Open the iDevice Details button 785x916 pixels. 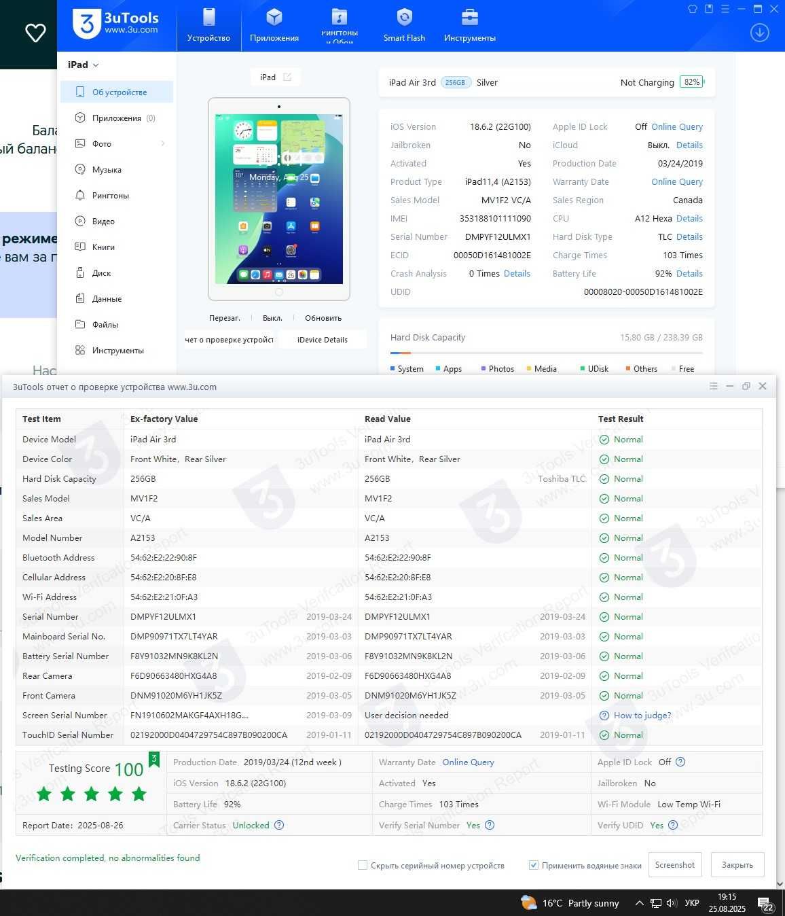coord(323,340)
